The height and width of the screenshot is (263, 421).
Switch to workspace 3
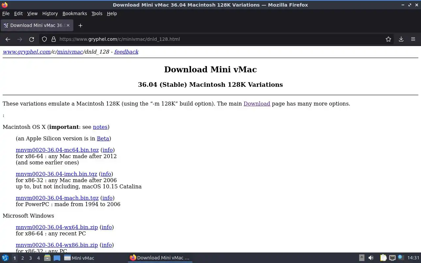click(x=30, y=258)
